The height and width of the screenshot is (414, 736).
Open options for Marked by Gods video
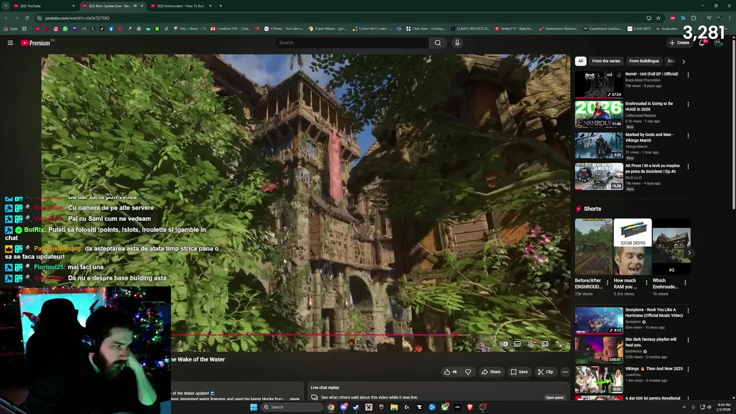pyautogui.click(x=688, y=136)
